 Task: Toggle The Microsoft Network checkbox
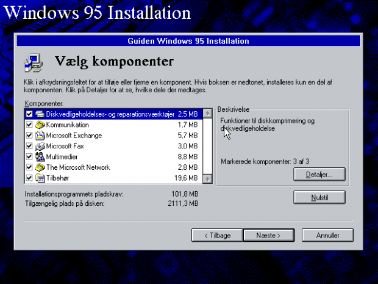pyautogui.click(x=29, y=167)
